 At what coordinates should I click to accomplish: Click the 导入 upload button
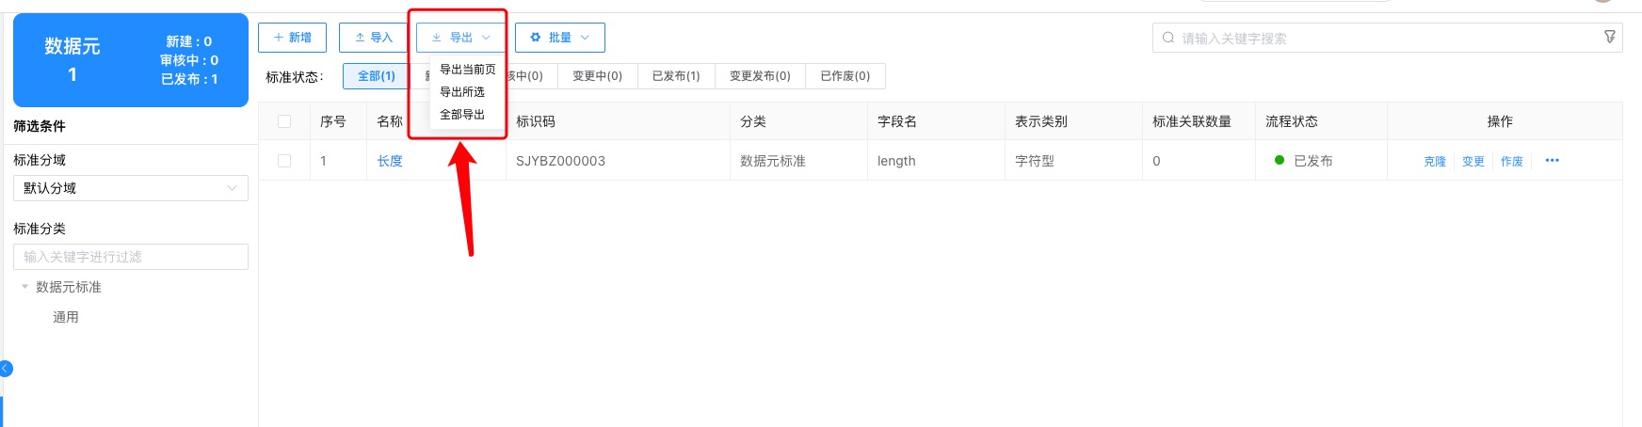pyautogui.click(x=373, y=38)
